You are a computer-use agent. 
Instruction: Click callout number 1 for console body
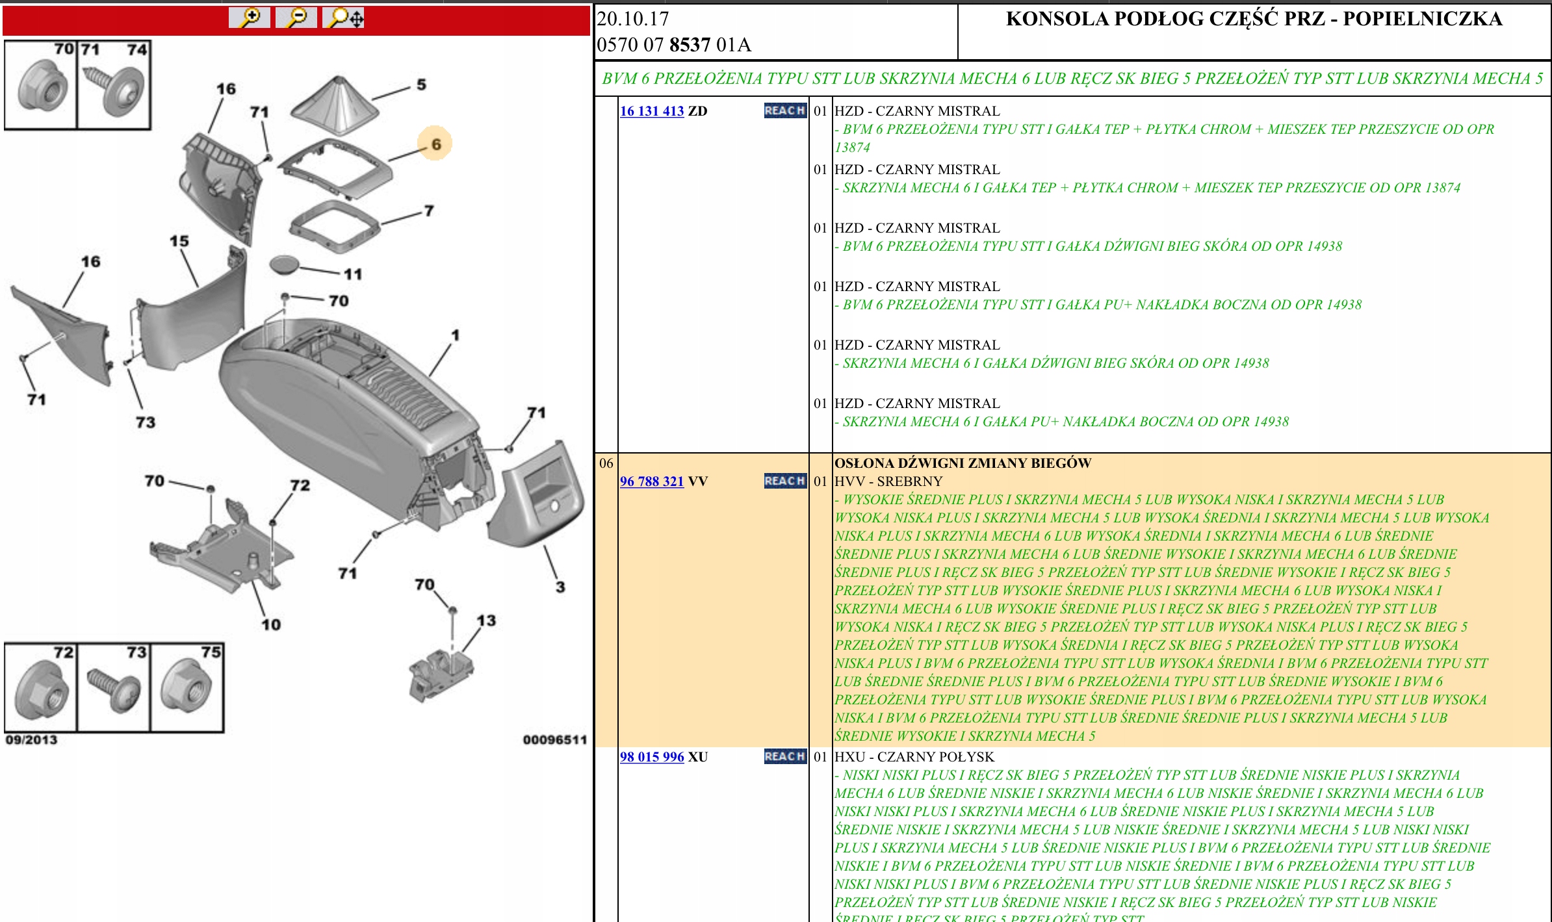[x=456, y=335]
